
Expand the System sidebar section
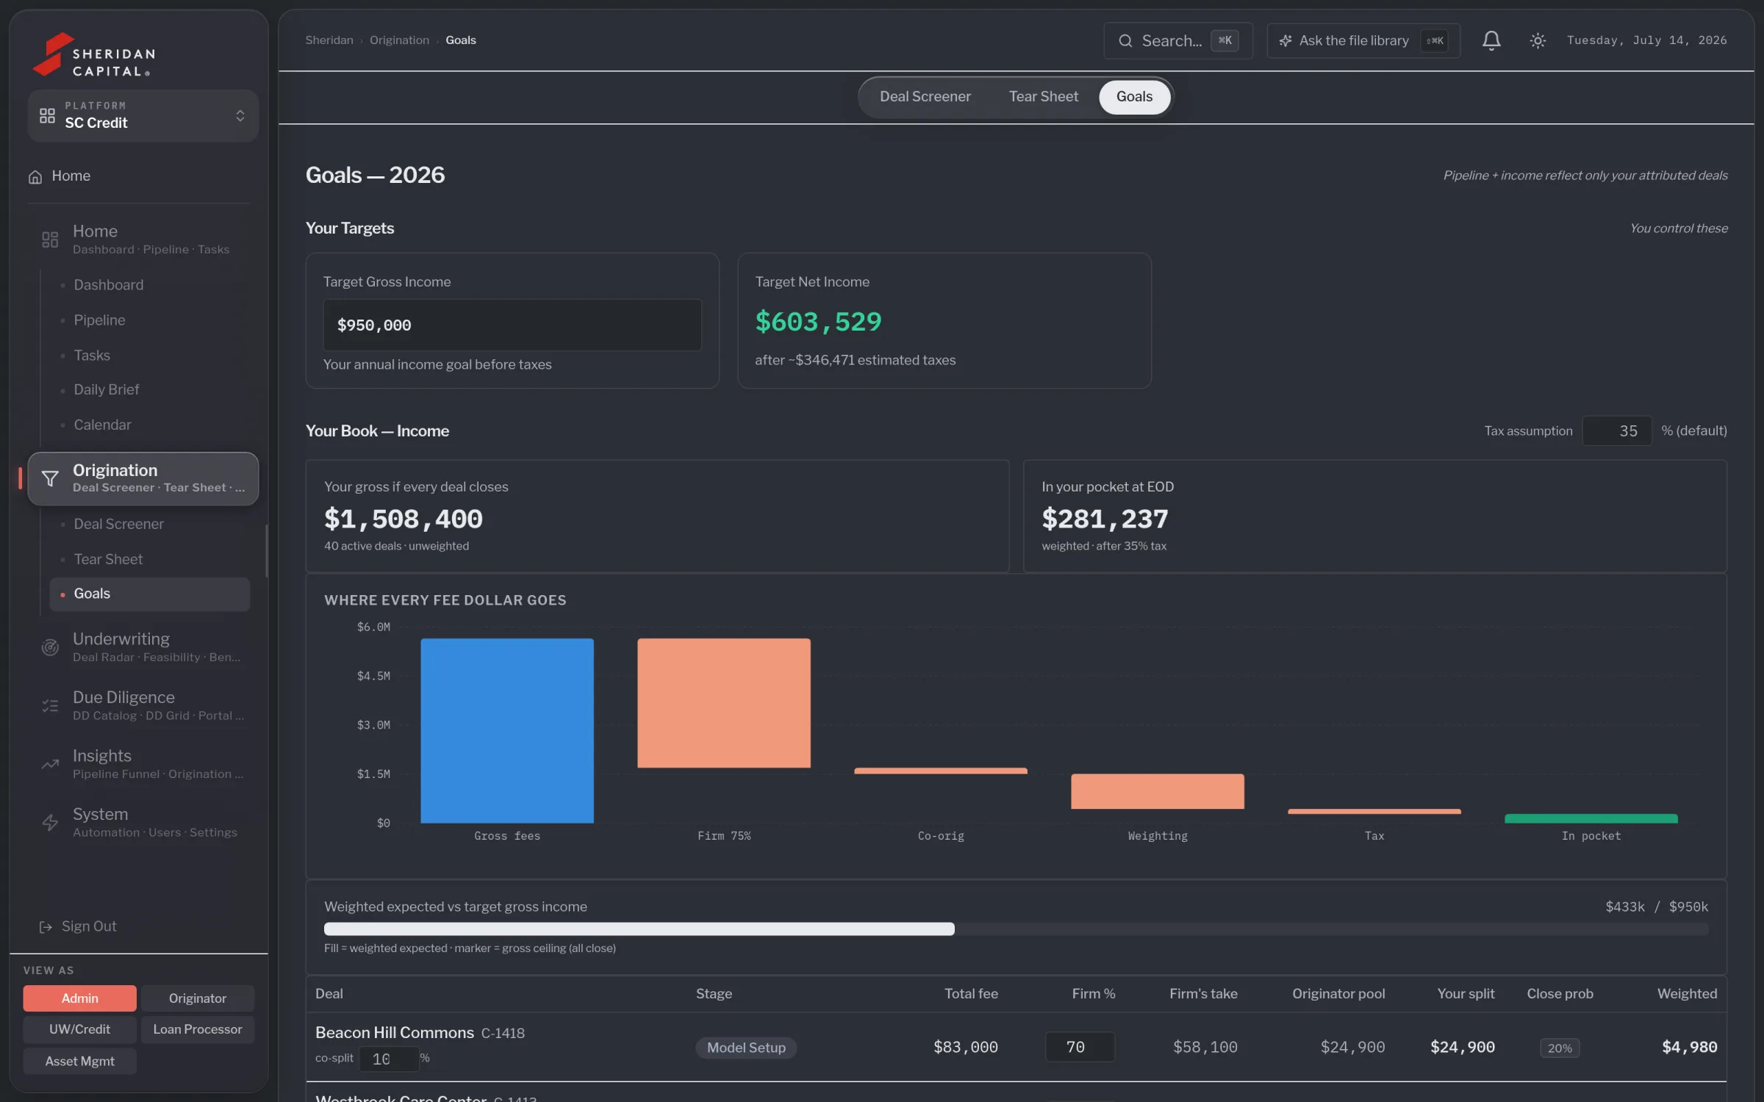coord(143,822)
